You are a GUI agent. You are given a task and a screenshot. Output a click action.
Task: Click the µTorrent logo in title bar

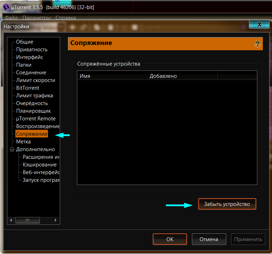coord(6,7)
